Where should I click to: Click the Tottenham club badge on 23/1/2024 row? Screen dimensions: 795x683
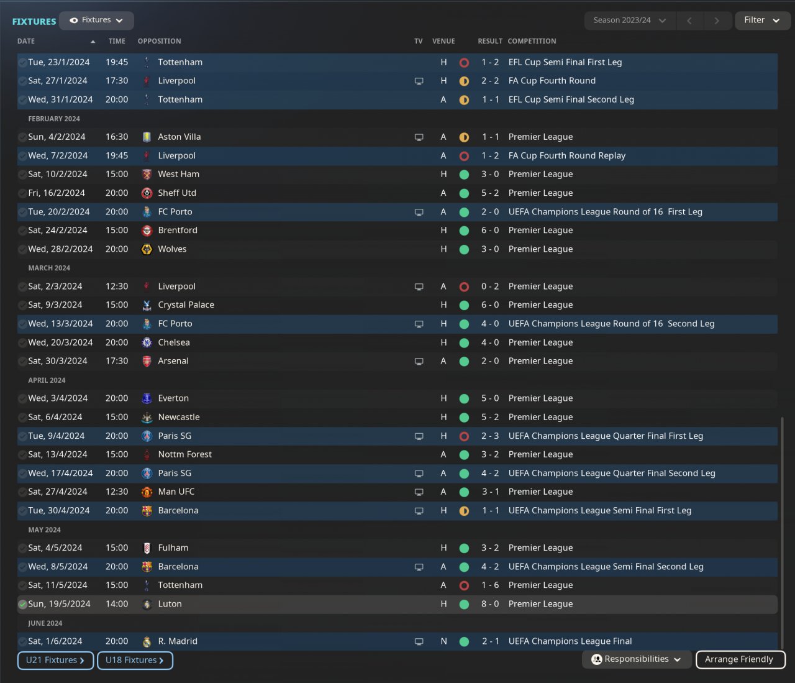pos(147,62)
